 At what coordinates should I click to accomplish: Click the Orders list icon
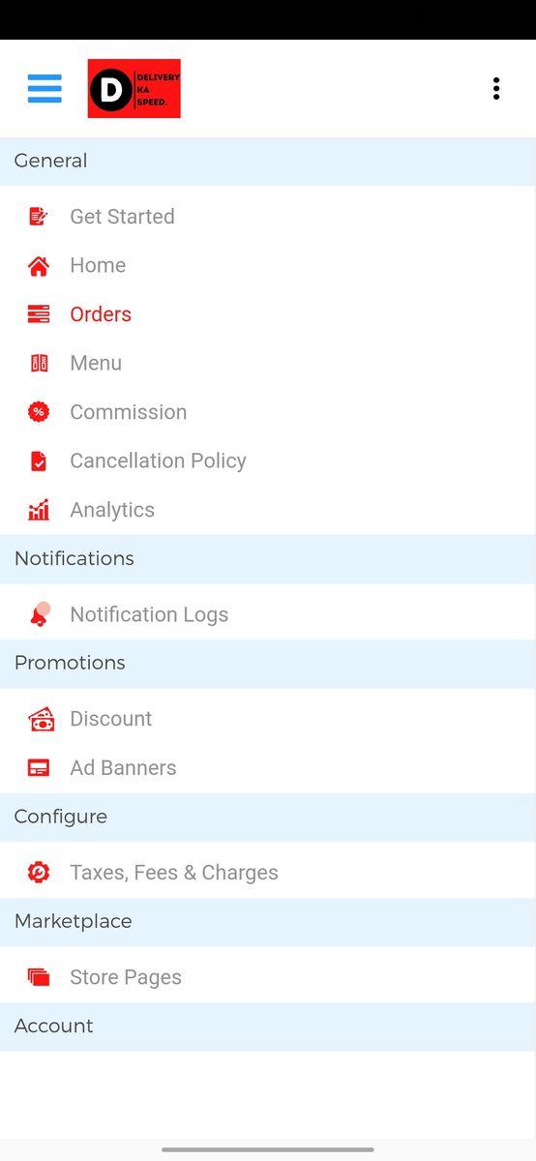coord(39,314)
